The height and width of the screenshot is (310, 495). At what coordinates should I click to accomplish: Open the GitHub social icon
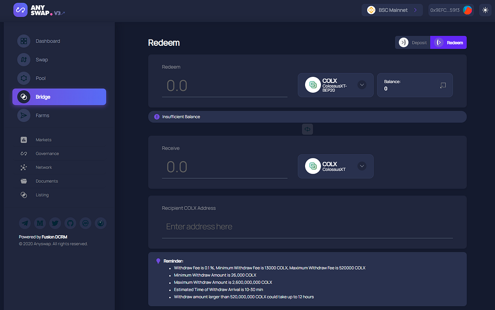[x=70, y=223]
